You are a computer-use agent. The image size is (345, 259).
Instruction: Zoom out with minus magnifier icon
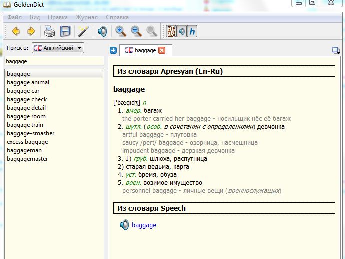136,31
